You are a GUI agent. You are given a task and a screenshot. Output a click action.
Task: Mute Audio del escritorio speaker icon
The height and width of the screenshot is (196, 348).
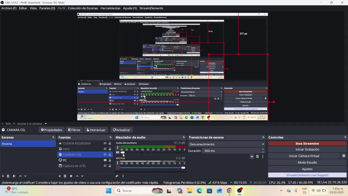[x=117, y=152]
